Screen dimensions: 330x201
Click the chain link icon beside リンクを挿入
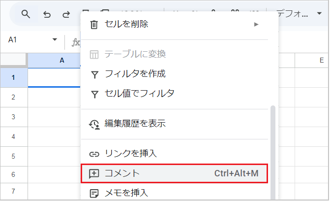click(x=94, y=154)
